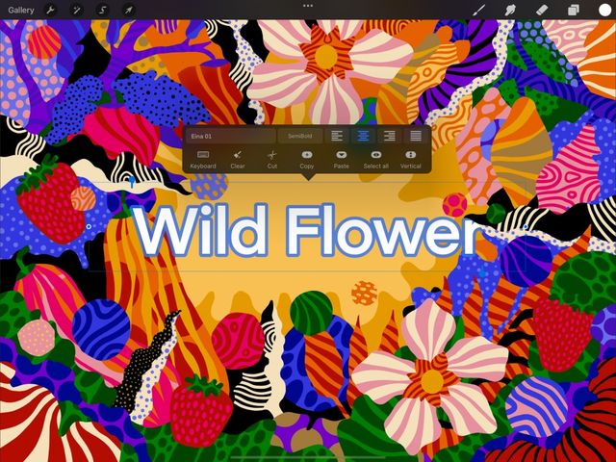This screenshot has height=462, width=616.
Task: Justify the text alignment
Action: coord(416,136)
